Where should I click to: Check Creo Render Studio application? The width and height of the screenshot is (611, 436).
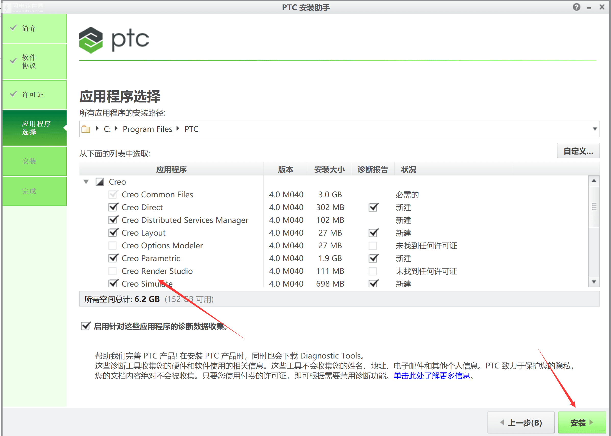coord(113,271)
